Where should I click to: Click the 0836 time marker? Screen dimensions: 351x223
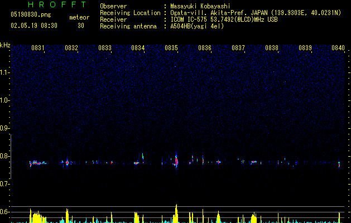click(x=205, y=48)
